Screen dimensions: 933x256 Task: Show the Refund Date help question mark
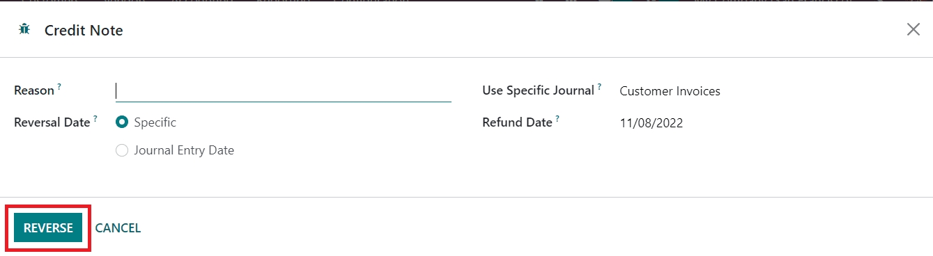(x=557, y=118)
